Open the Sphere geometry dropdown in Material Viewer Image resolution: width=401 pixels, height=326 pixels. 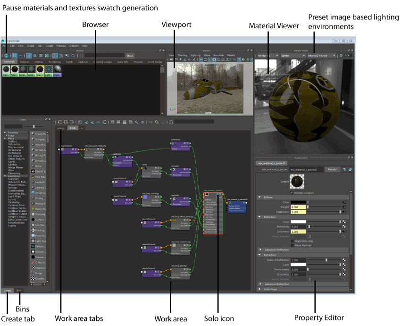[304, 55]
